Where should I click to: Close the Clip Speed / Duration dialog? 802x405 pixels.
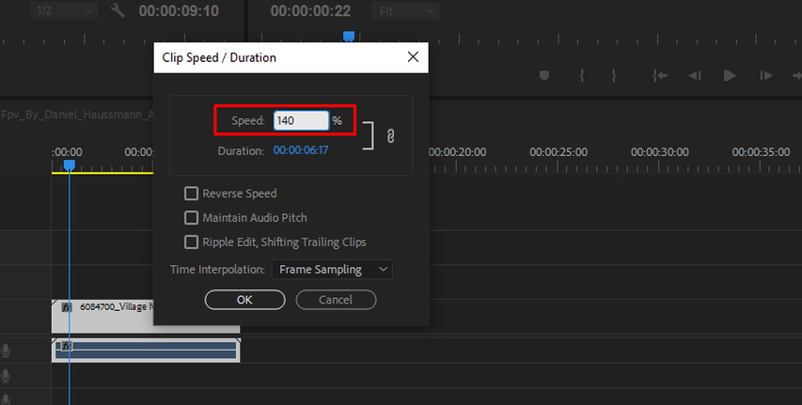coord(413,57)
